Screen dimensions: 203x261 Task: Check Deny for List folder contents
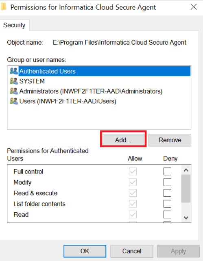click(x=167, y=204)
